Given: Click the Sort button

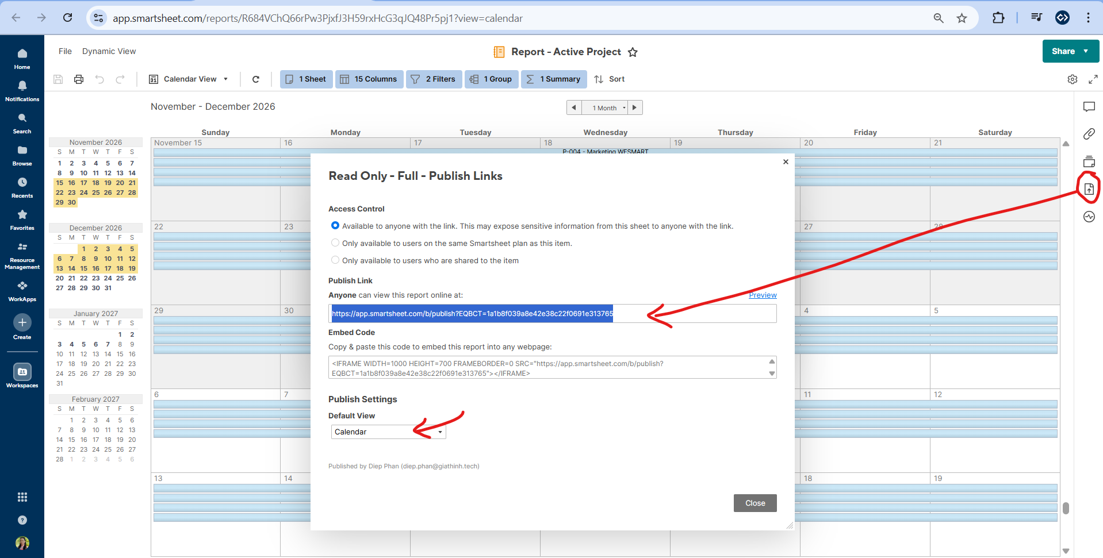Looking at the screenshot, I should coord(610,79).
